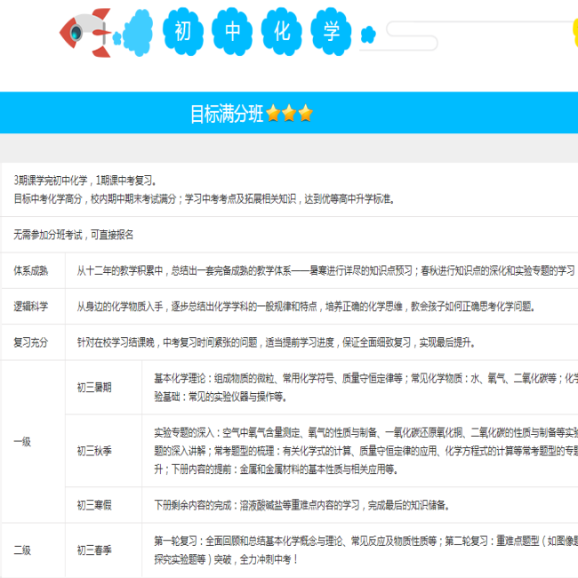The height and width of the screenshot is (578, 578).
Task: Click the 二级 level cell
Action: tap(22, 550)
